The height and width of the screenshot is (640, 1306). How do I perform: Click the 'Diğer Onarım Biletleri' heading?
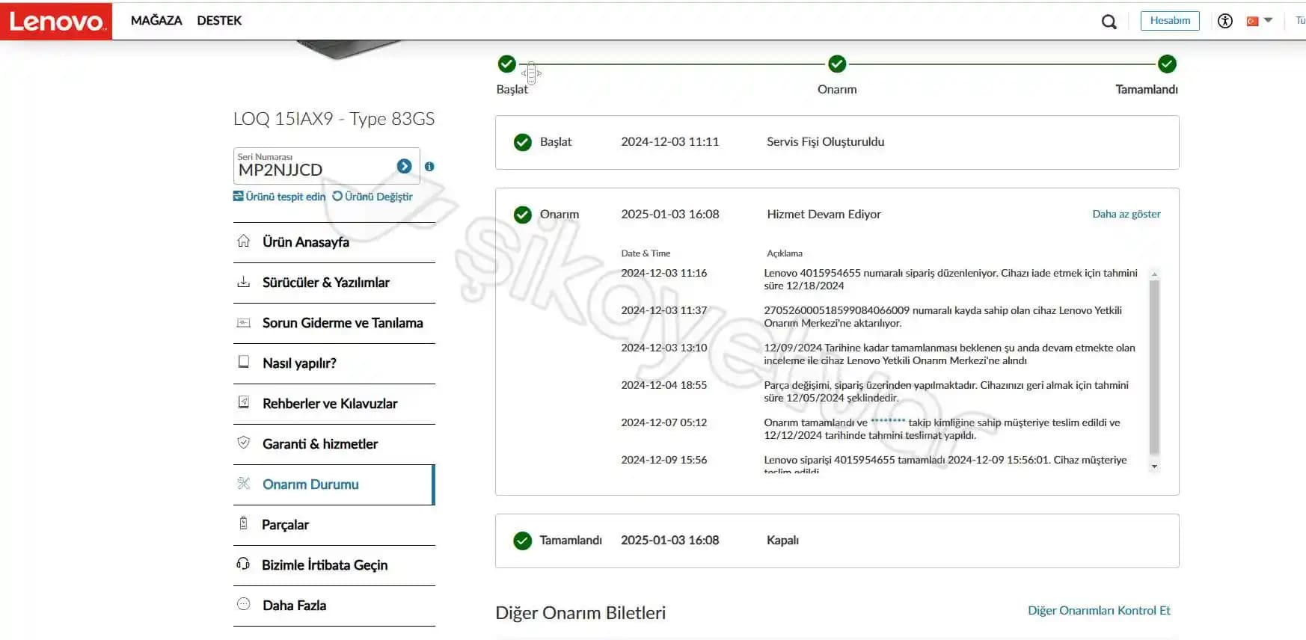point(580,613)
